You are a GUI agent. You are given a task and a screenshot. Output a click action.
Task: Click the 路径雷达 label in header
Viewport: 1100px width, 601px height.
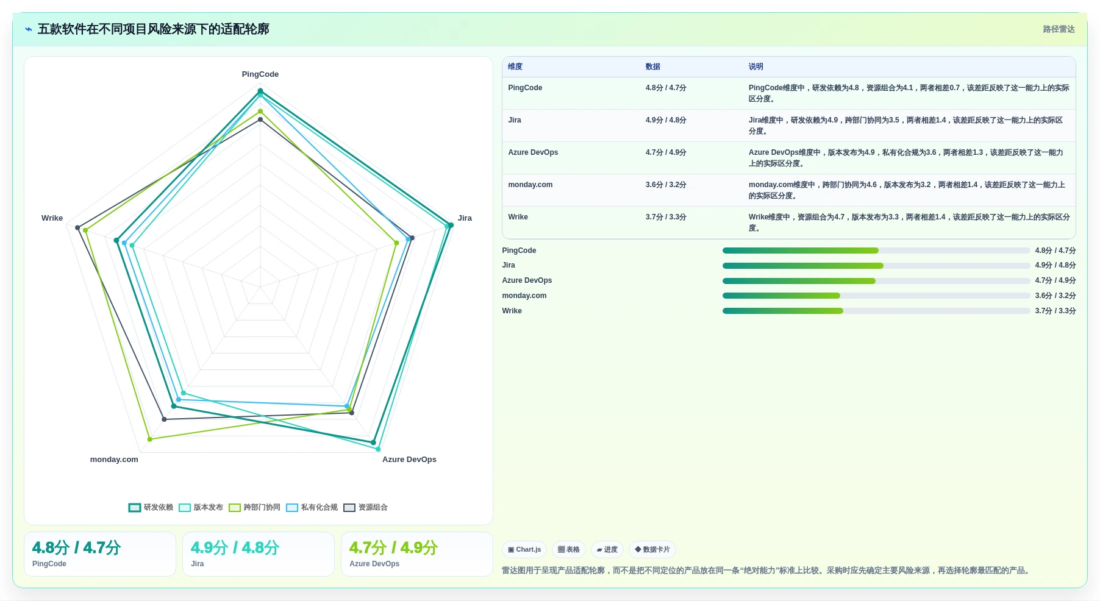pyautogui.click(x=1059, y=29)
